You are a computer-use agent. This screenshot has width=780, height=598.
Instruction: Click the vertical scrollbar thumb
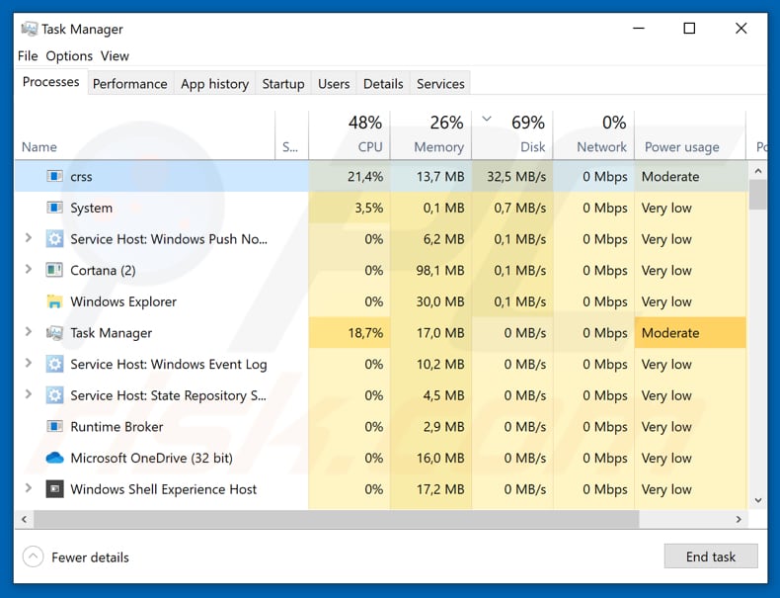[x=757, y=195]
